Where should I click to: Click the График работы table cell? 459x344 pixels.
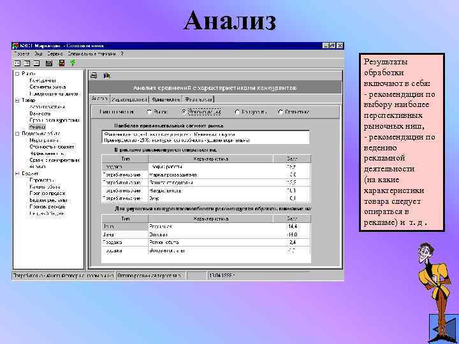coord(210,167)
